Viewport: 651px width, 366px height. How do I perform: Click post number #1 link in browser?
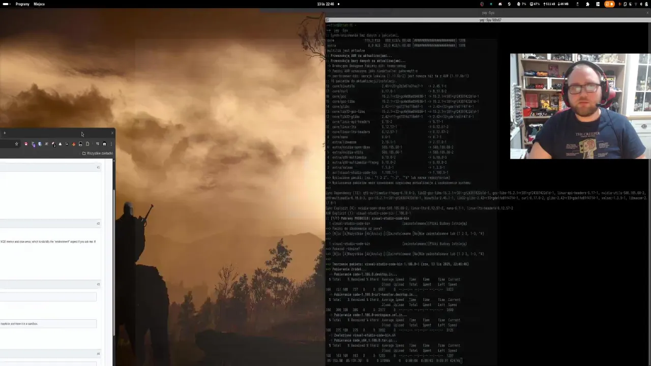(x=98, y=167)
